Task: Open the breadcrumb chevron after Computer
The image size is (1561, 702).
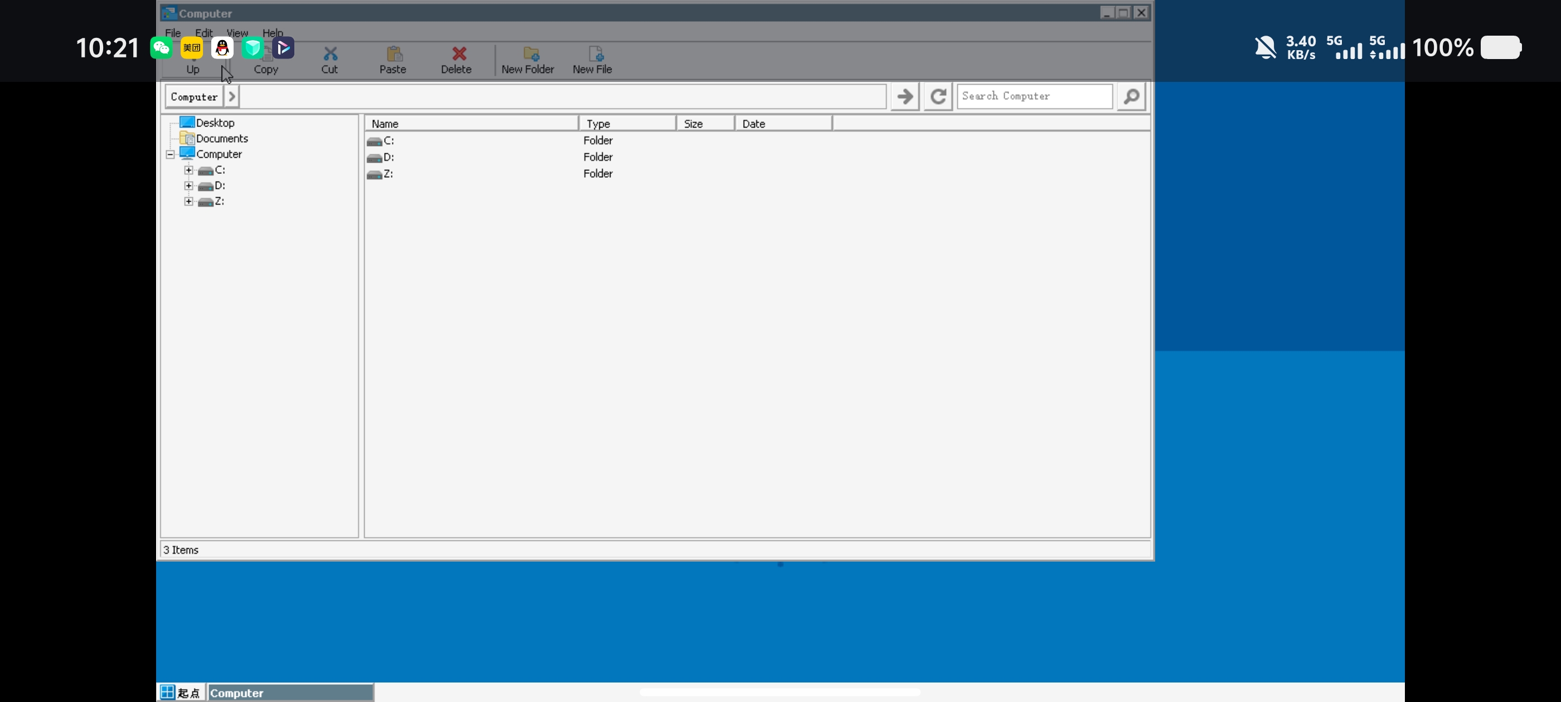Action: coord(231,96)
